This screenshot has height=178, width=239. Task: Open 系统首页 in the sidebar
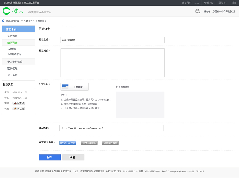click(12, 36)
